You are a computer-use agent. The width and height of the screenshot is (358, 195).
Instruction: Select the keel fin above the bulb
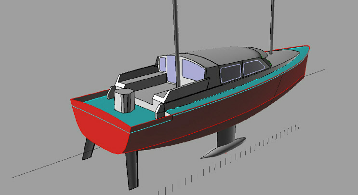coord(226,136)
